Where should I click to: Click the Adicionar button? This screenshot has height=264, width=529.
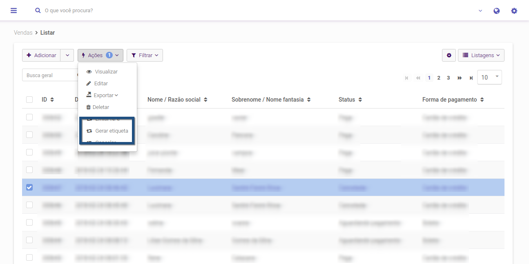click(x=41, y=55)
